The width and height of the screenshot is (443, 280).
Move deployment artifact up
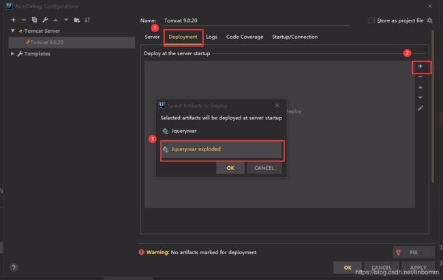pos(421,87)
